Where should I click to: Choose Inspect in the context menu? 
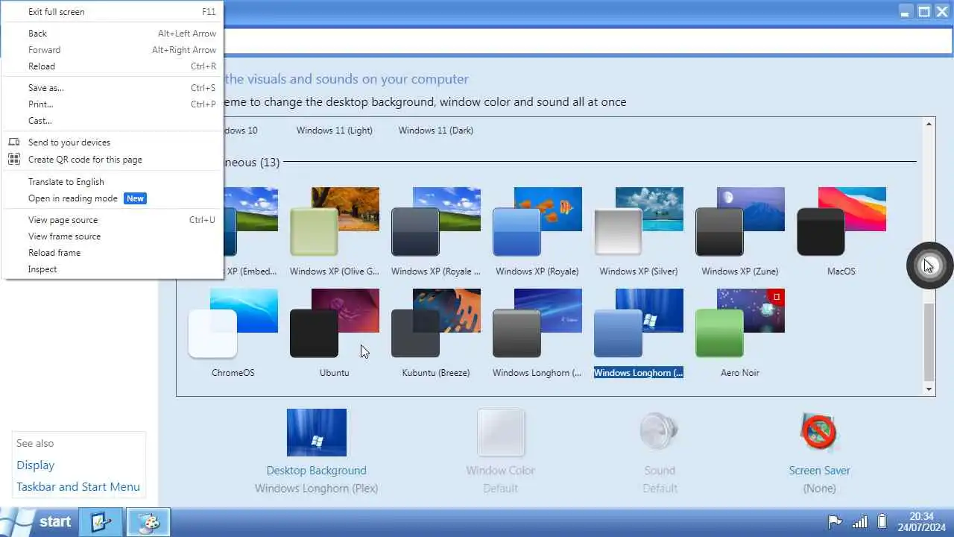coord(113,269)
